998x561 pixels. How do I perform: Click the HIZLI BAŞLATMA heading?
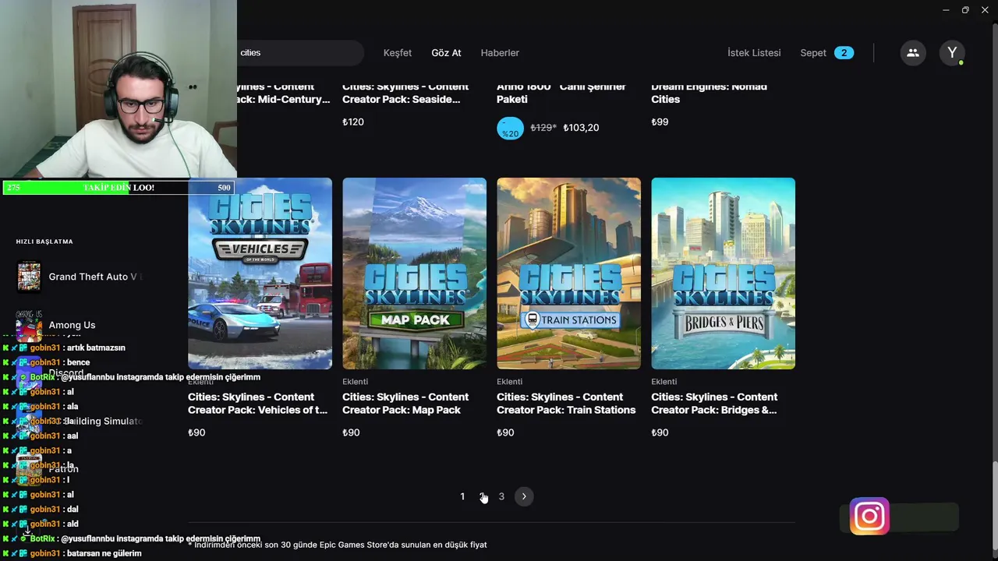(x=44, y=242)
